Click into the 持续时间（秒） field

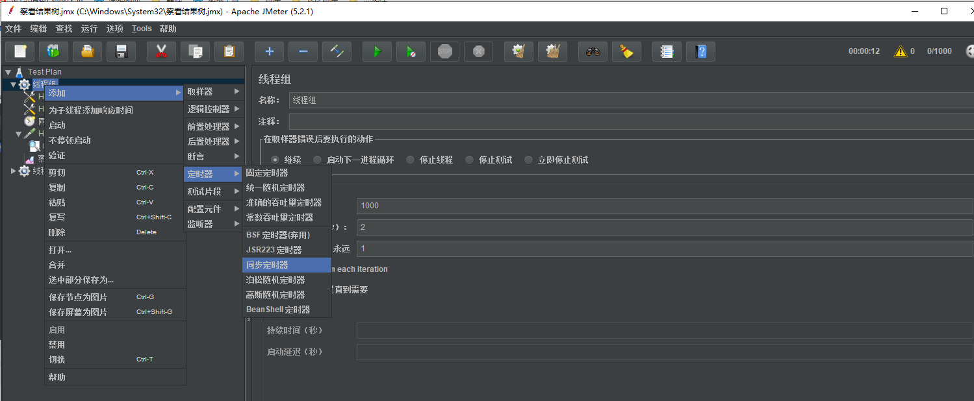[665, 331]
